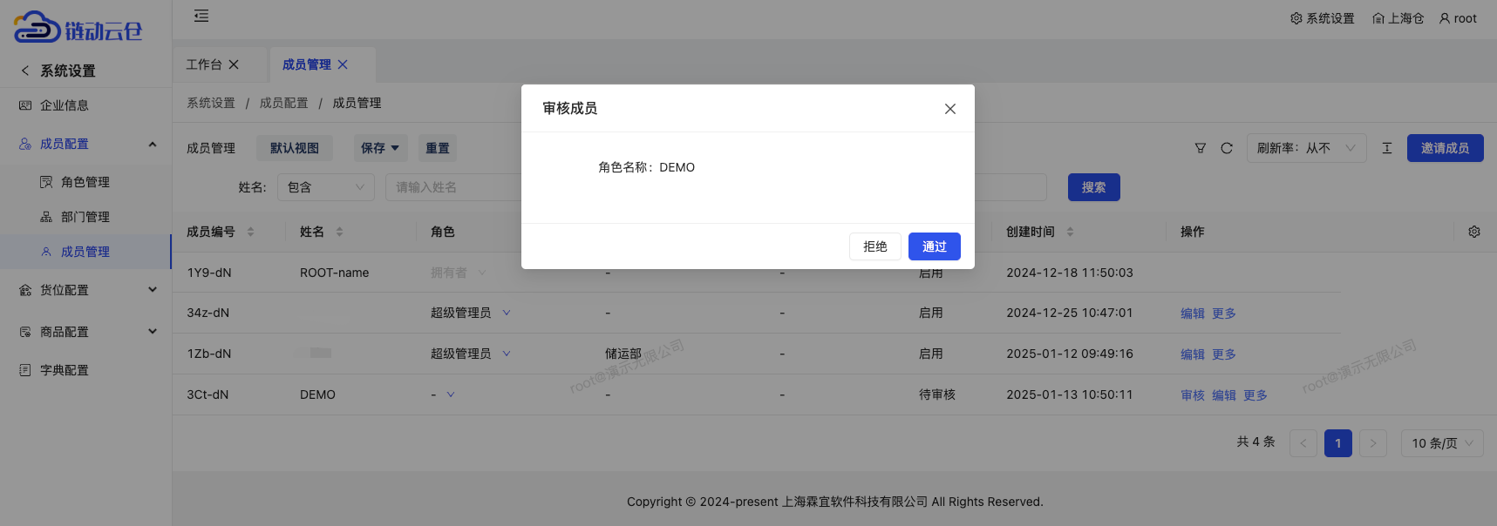Viewport: 1497px width, 526px height.
Task: Click the ROOT-name cell
Action: (x=335, y=273)
